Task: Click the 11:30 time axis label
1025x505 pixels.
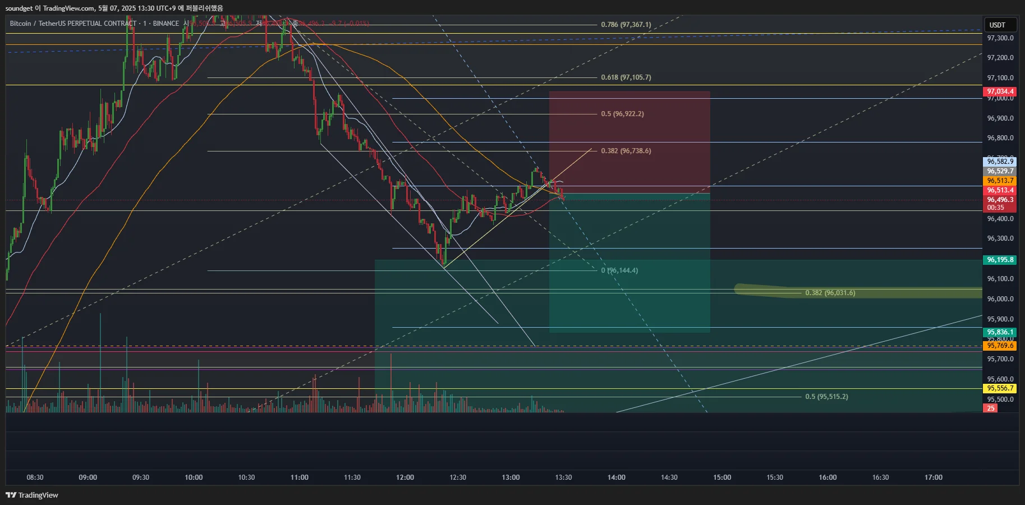Action: tap(352, 478)
